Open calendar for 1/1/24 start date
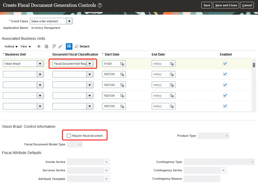Screen dimensions: 258x187 click(x=122, y=64)
